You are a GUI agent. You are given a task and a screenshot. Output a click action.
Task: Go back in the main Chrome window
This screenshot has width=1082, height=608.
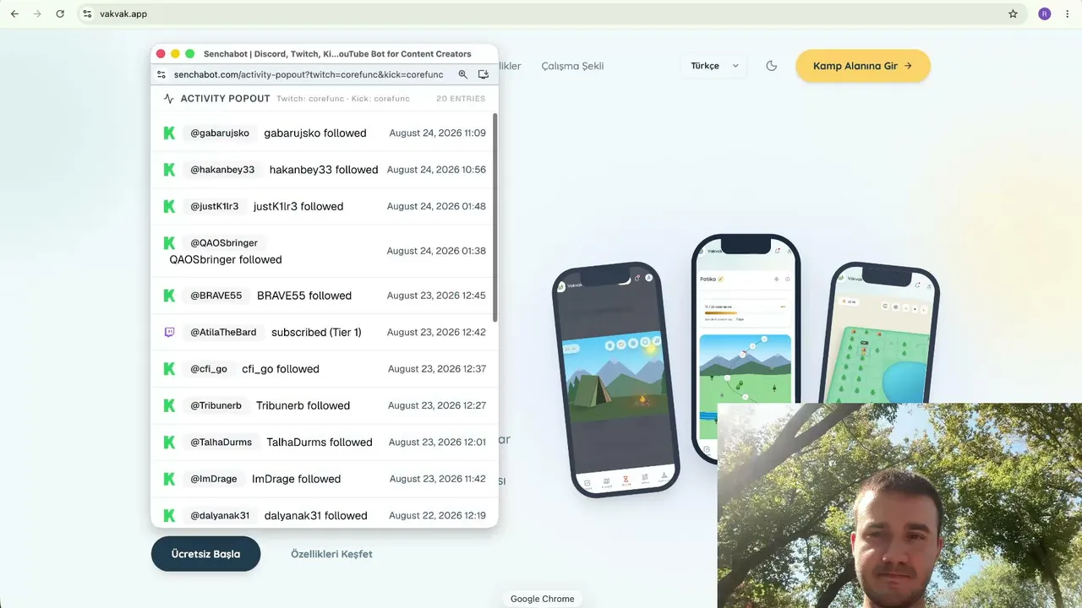14,14
